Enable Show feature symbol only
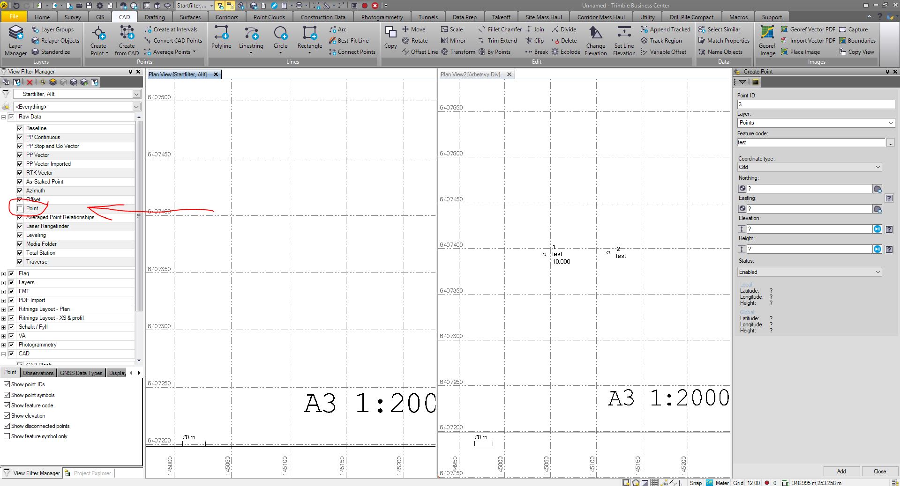This screenshot has width=900, height=486. point(7,436)
